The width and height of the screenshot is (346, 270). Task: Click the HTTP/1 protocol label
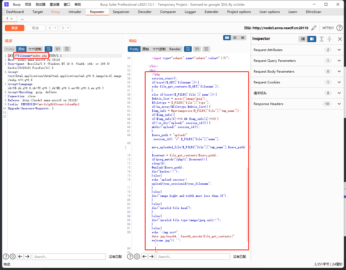point(328,28)
